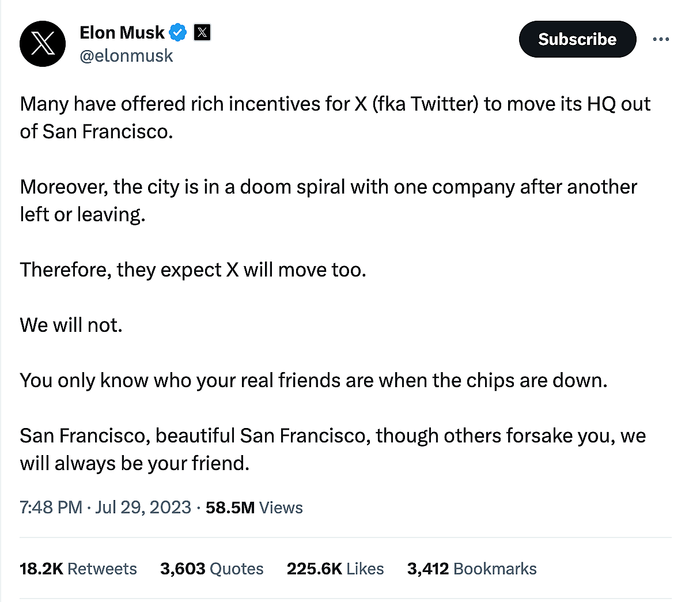Open the Elon Musk display name link

pos(122,33)
